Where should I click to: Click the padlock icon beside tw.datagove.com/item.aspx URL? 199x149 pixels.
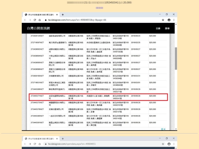[46, 20]
